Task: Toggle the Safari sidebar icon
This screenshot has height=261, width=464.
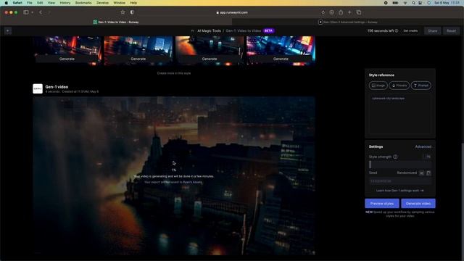Action: pos(26,12)
